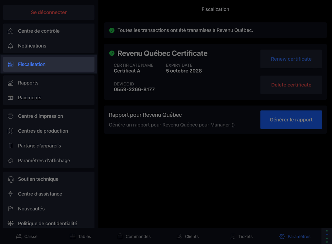Click the Tickets receipt icon
This screenshot has height=244, width=332.
[233, 237]
